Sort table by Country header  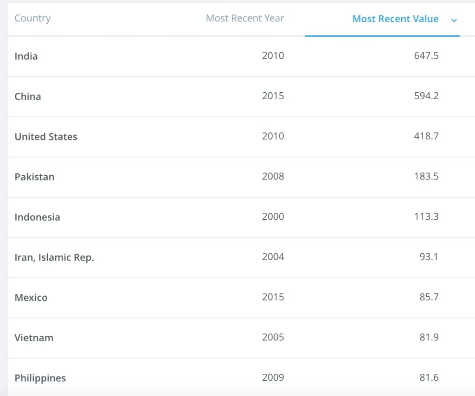coord(32,18)
